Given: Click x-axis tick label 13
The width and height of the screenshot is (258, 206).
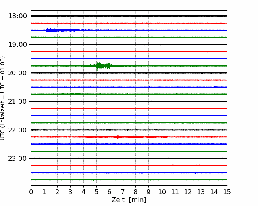Looking at the screenshot, I should 201,192.
